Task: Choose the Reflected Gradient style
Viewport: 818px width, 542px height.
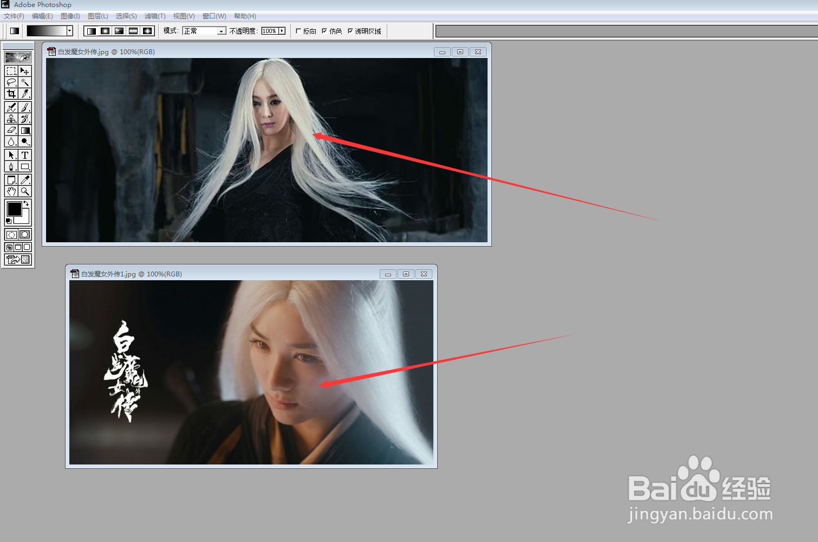Action: point(133,31)
